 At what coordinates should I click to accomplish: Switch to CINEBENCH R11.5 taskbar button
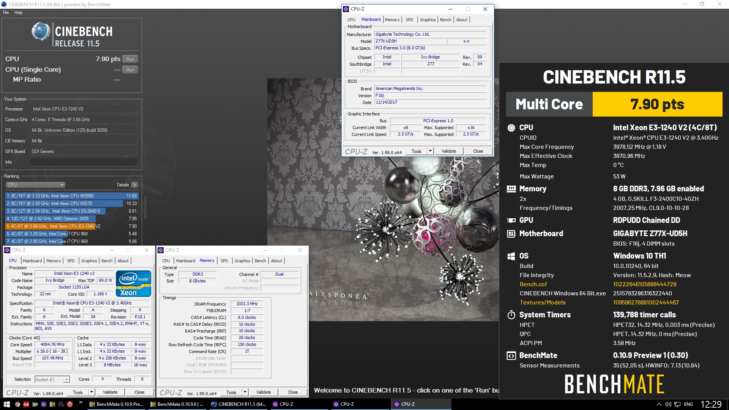click(239, 404)
